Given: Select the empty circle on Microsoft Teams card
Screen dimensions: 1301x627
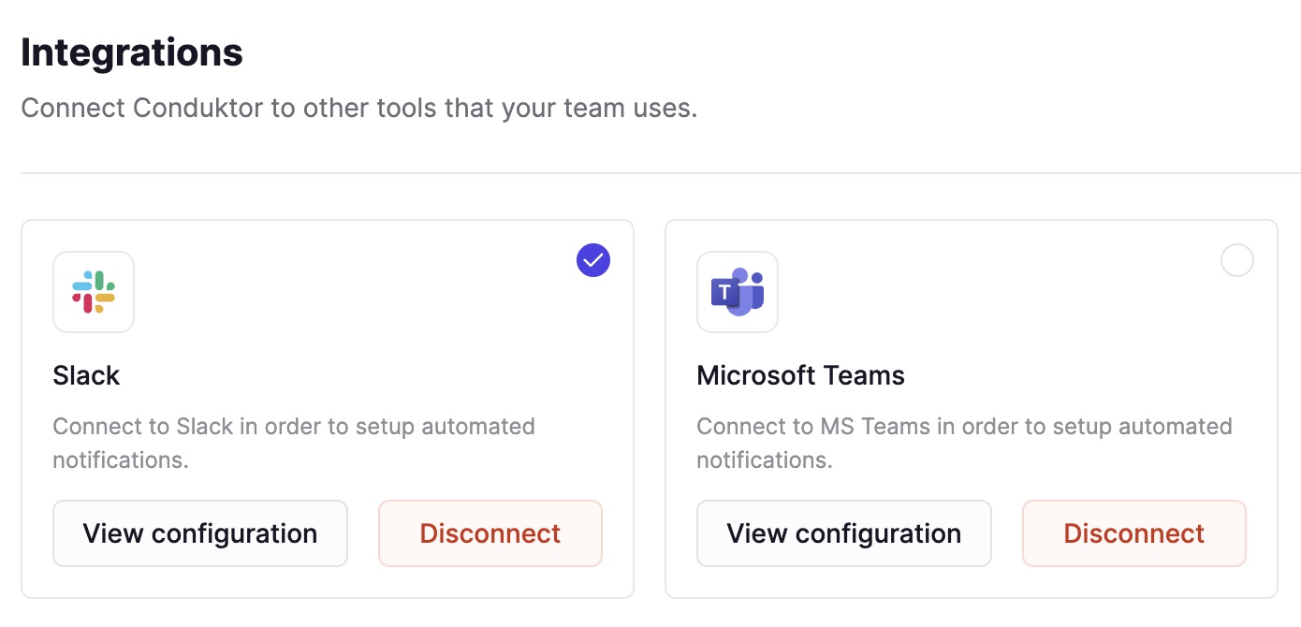Looking at the screenshot, I should [x=1237, y=260].
